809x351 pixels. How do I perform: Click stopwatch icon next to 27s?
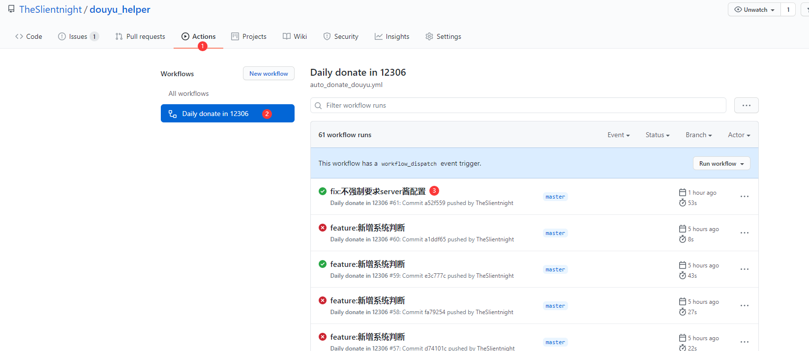[683, 312]
